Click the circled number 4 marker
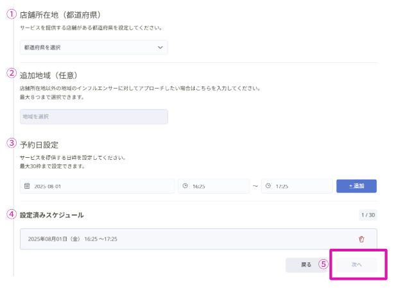The height and width of the screenshot is (288, 396). (12, 214)
